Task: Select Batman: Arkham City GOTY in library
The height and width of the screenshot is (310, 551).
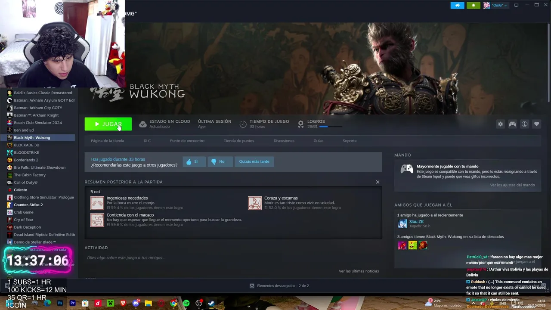Action: [x=38, y=108]
